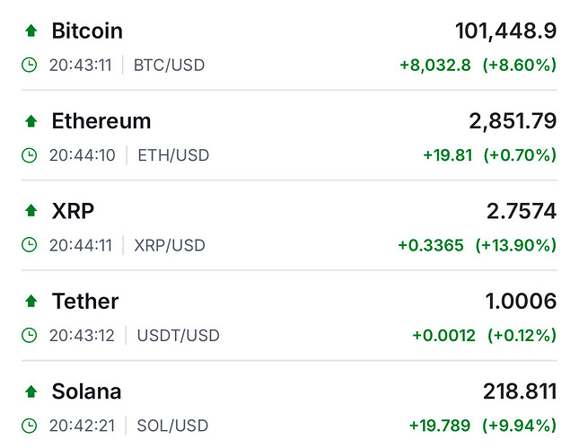The width and height of the screenshot is (579, 448).
Task: Click the green up arrow beside XRP
Action: (31, 211)
